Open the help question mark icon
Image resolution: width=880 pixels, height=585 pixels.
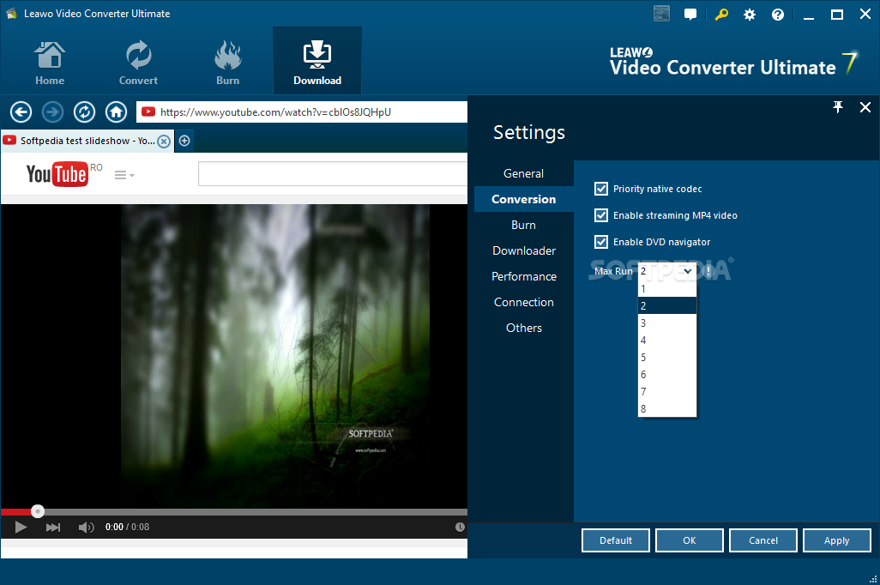pyautogui.click(x=777, y=15)
